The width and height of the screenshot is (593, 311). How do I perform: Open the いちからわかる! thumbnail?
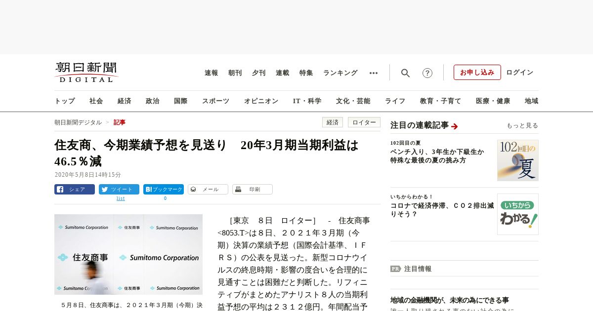[518, 214]
